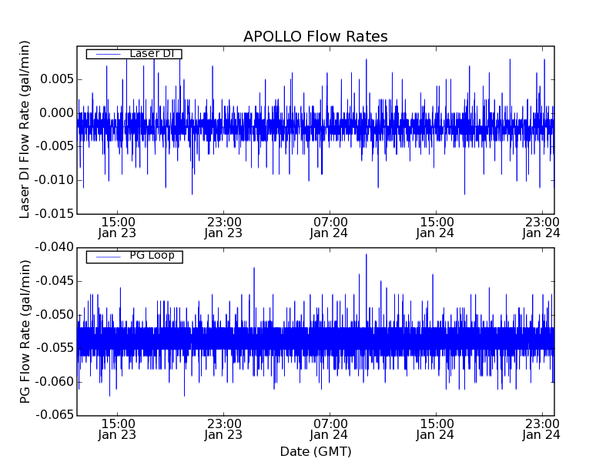Click "23:00 Jan 24" tick under PG Loop plot
The image size is (616, 462).
point(542,430)
